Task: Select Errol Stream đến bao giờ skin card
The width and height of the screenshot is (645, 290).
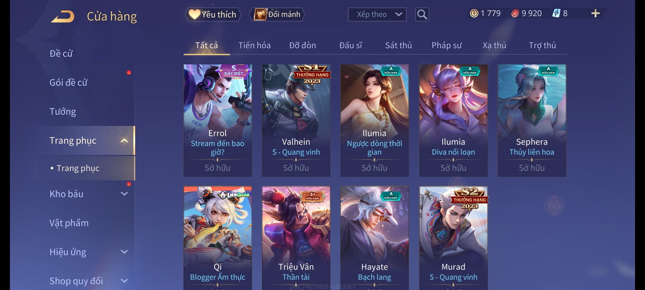Action: click(218, 120)
